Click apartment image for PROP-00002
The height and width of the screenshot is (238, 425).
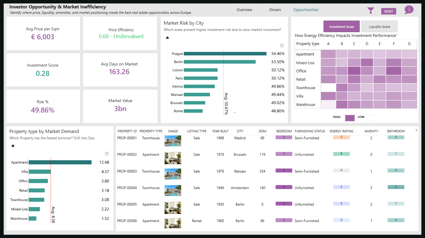point(173,158)
